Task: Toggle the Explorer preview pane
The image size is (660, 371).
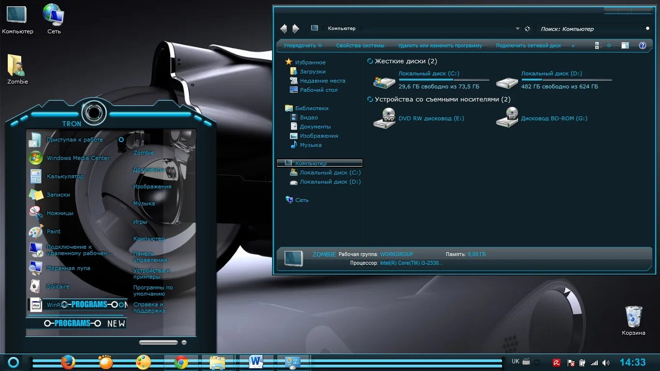Action: point(625,45)
